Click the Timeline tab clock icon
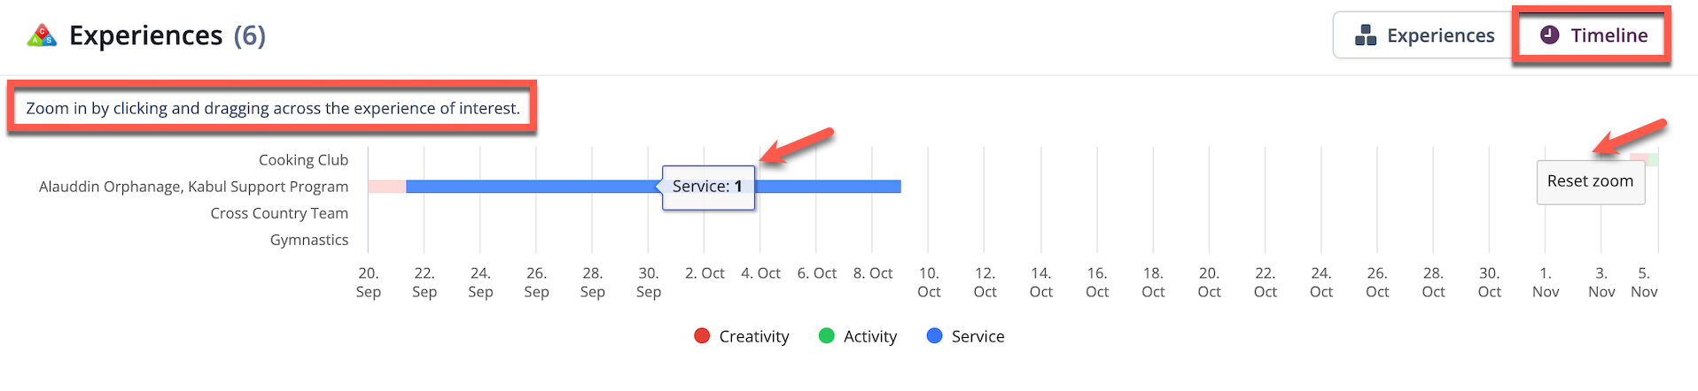Screen dimensions: 1698x391 tap(1549, 34)
